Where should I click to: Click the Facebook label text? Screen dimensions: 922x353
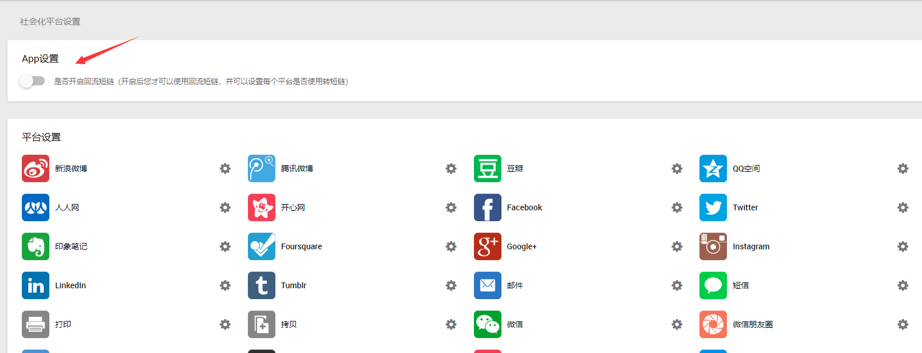pyautogui.click(x=524, y=207)
